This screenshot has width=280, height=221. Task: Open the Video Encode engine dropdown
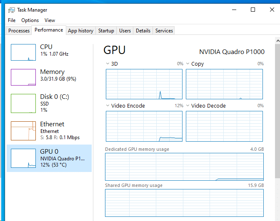point(107,106)
